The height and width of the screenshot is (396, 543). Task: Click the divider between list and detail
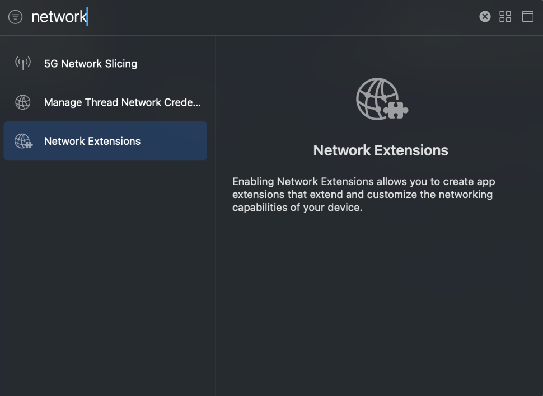(216, 216)
